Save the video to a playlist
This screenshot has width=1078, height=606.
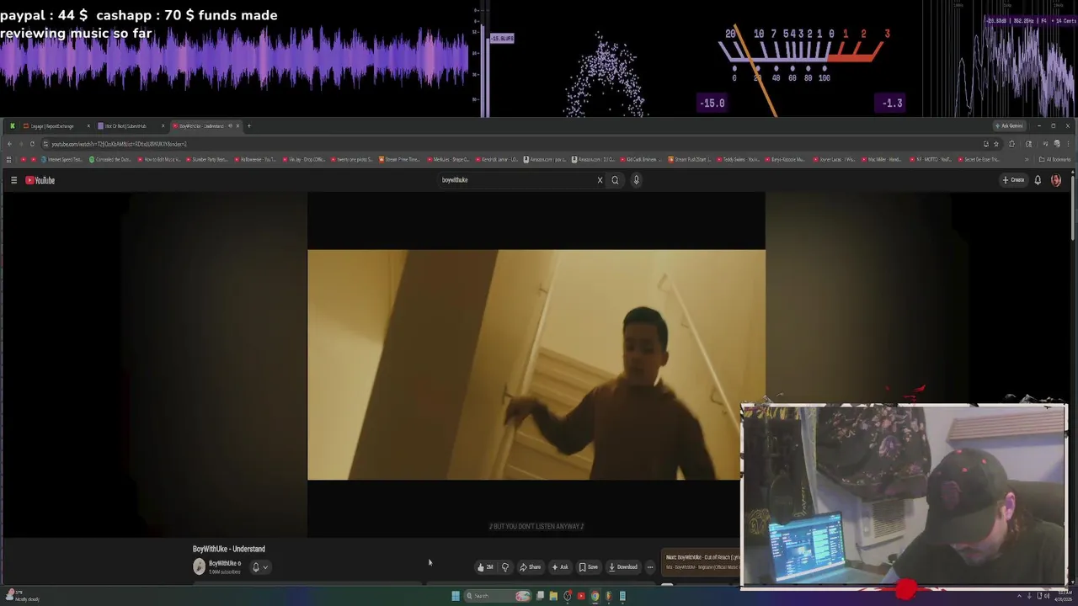(588, 566)
